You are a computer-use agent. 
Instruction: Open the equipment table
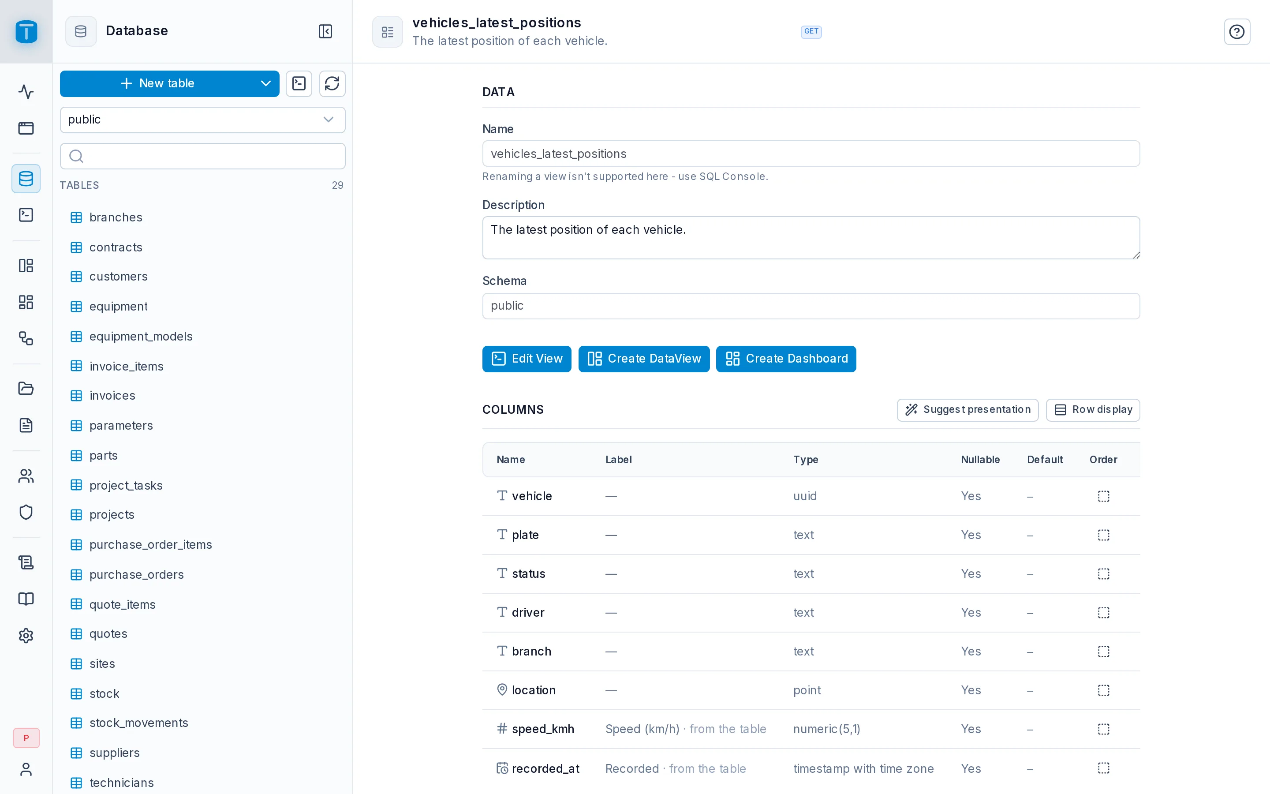coord(202,307)
